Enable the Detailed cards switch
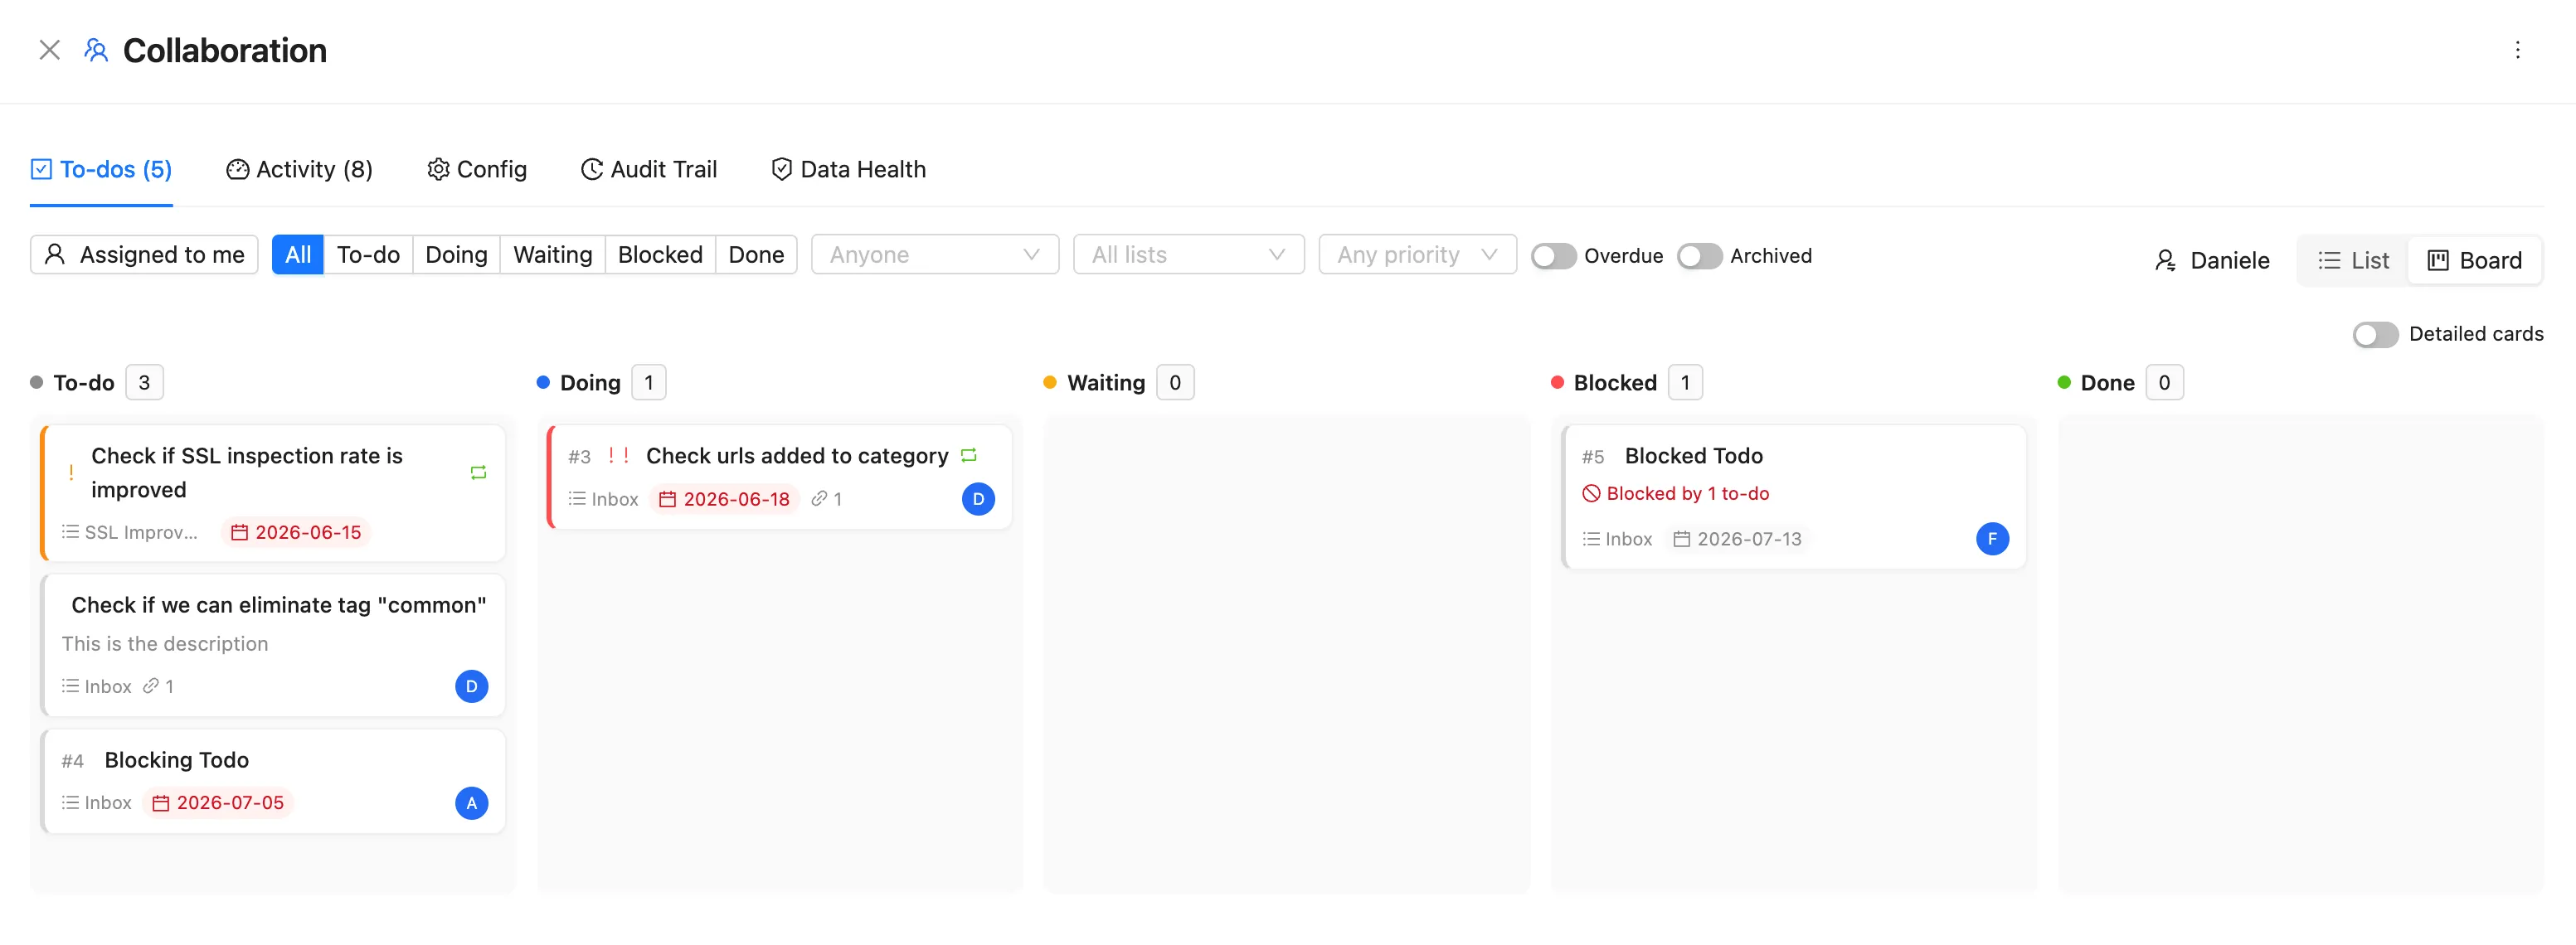This screenshot has width=2576, height=945. coord(2375,334)
